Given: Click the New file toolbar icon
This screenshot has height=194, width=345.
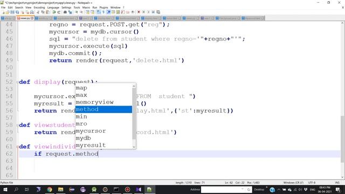Looking at the screenshot, I should pos(3,12).
